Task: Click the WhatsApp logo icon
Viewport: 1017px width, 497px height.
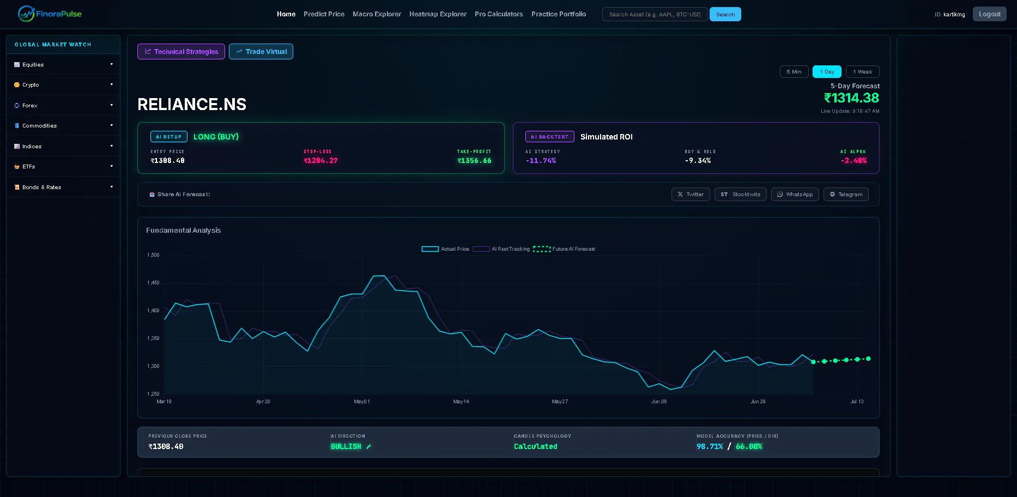Action: [780, 195]
